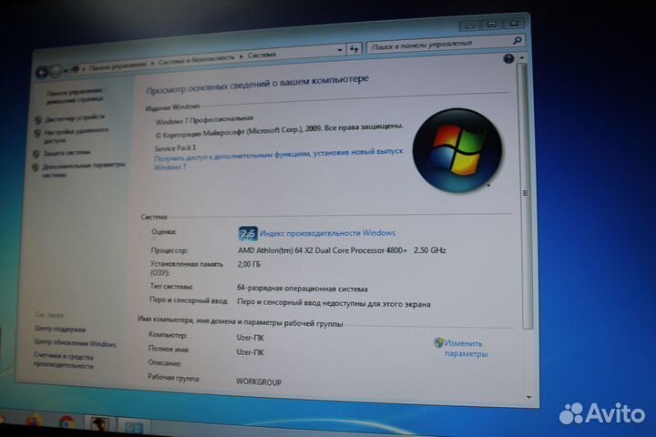
Task: Click the refresh button beside address bar
Action: pos(354,49)
